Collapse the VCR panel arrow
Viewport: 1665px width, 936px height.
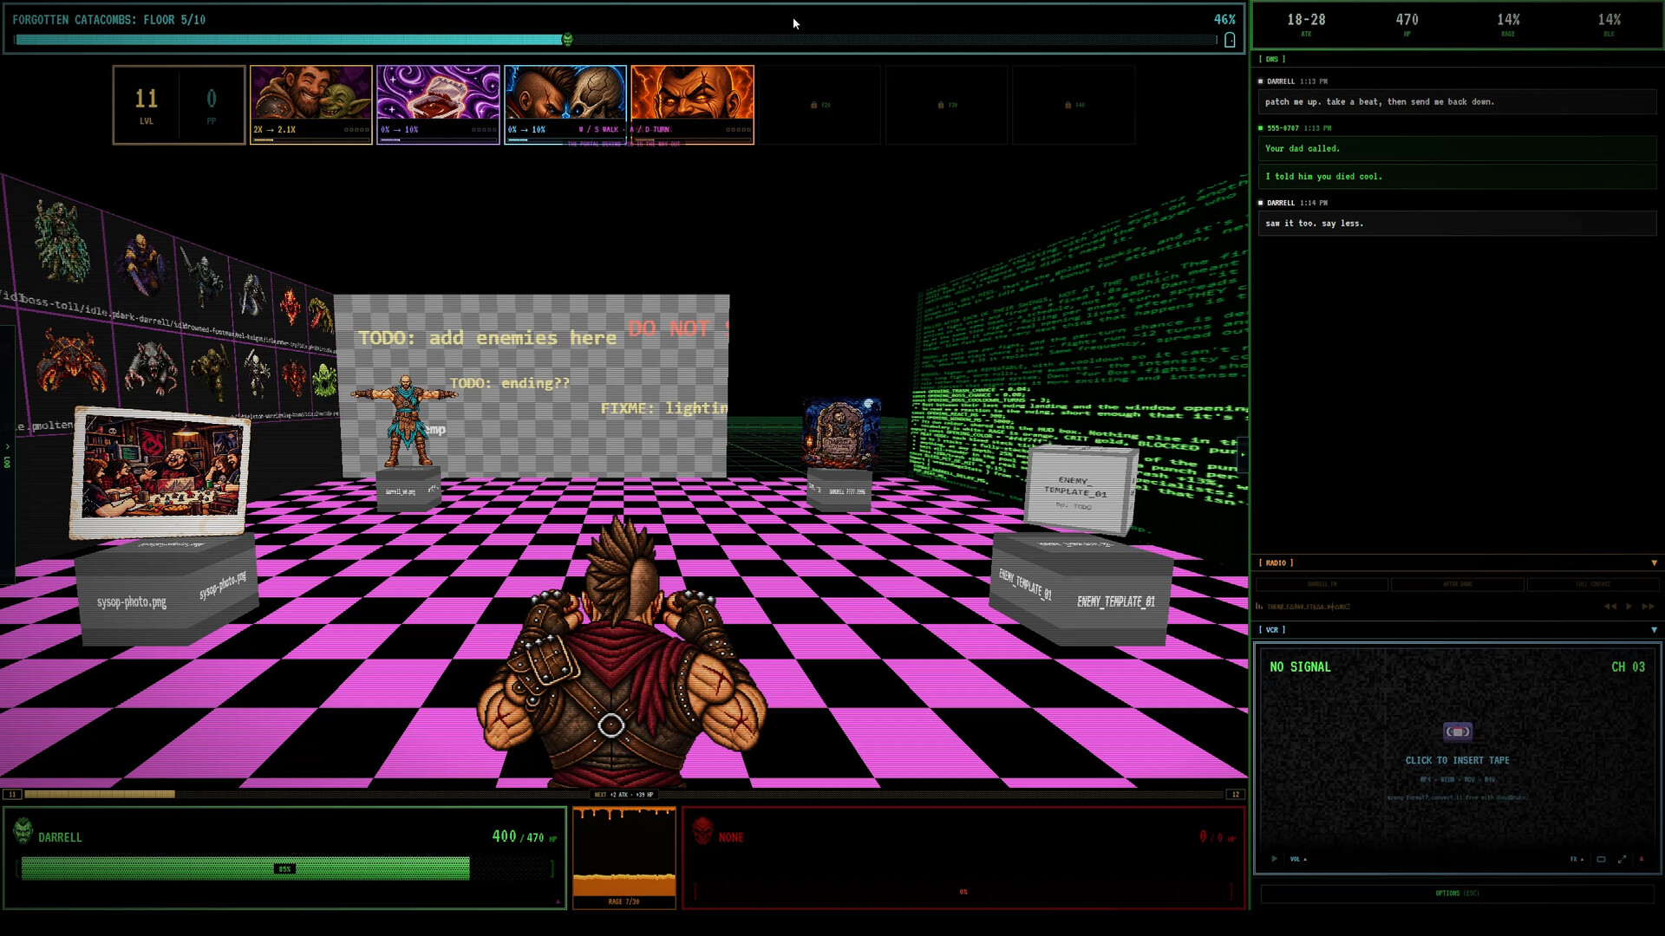click(1654, 630)
